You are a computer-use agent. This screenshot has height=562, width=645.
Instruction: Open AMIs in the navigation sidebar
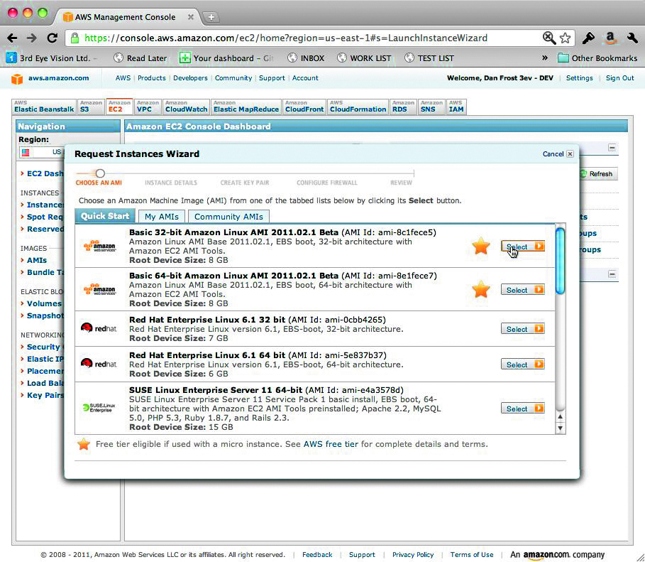tap(37, 261)
